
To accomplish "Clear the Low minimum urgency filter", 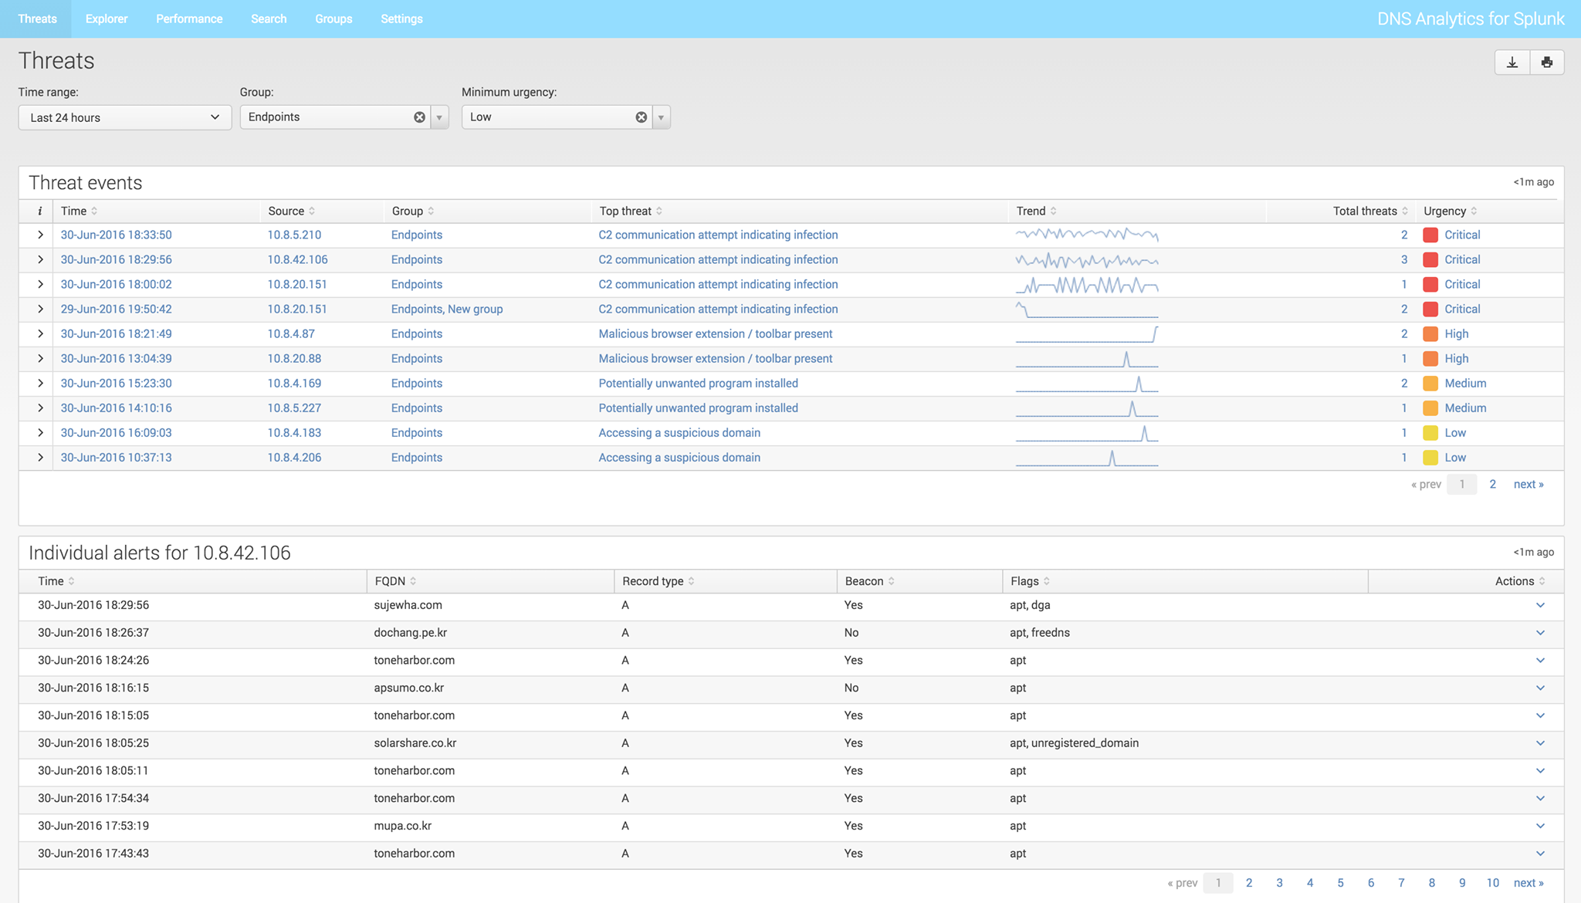I will 642,117.
